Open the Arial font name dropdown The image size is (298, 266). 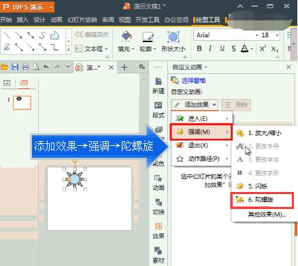256,35
